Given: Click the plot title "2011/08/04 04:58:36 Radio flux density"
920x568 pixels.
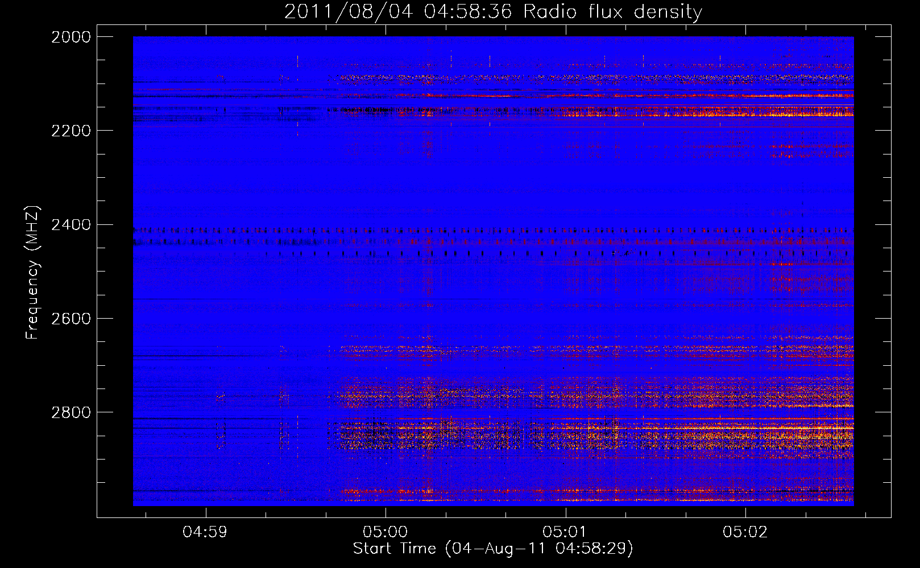Looking at the screenshot, I should tap(493, 12).
